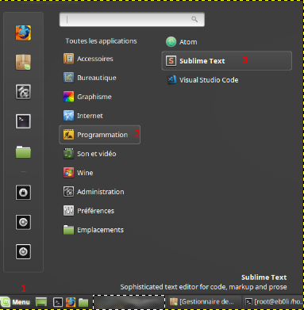Select the Bureautique category label

[x=97, y=78]
